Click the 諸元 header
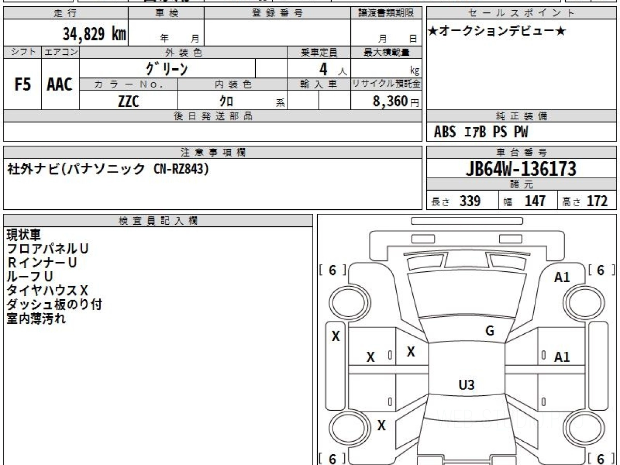The height and width of the screenshot is (465, 620). pyautogui.click(x=521, y=184)
